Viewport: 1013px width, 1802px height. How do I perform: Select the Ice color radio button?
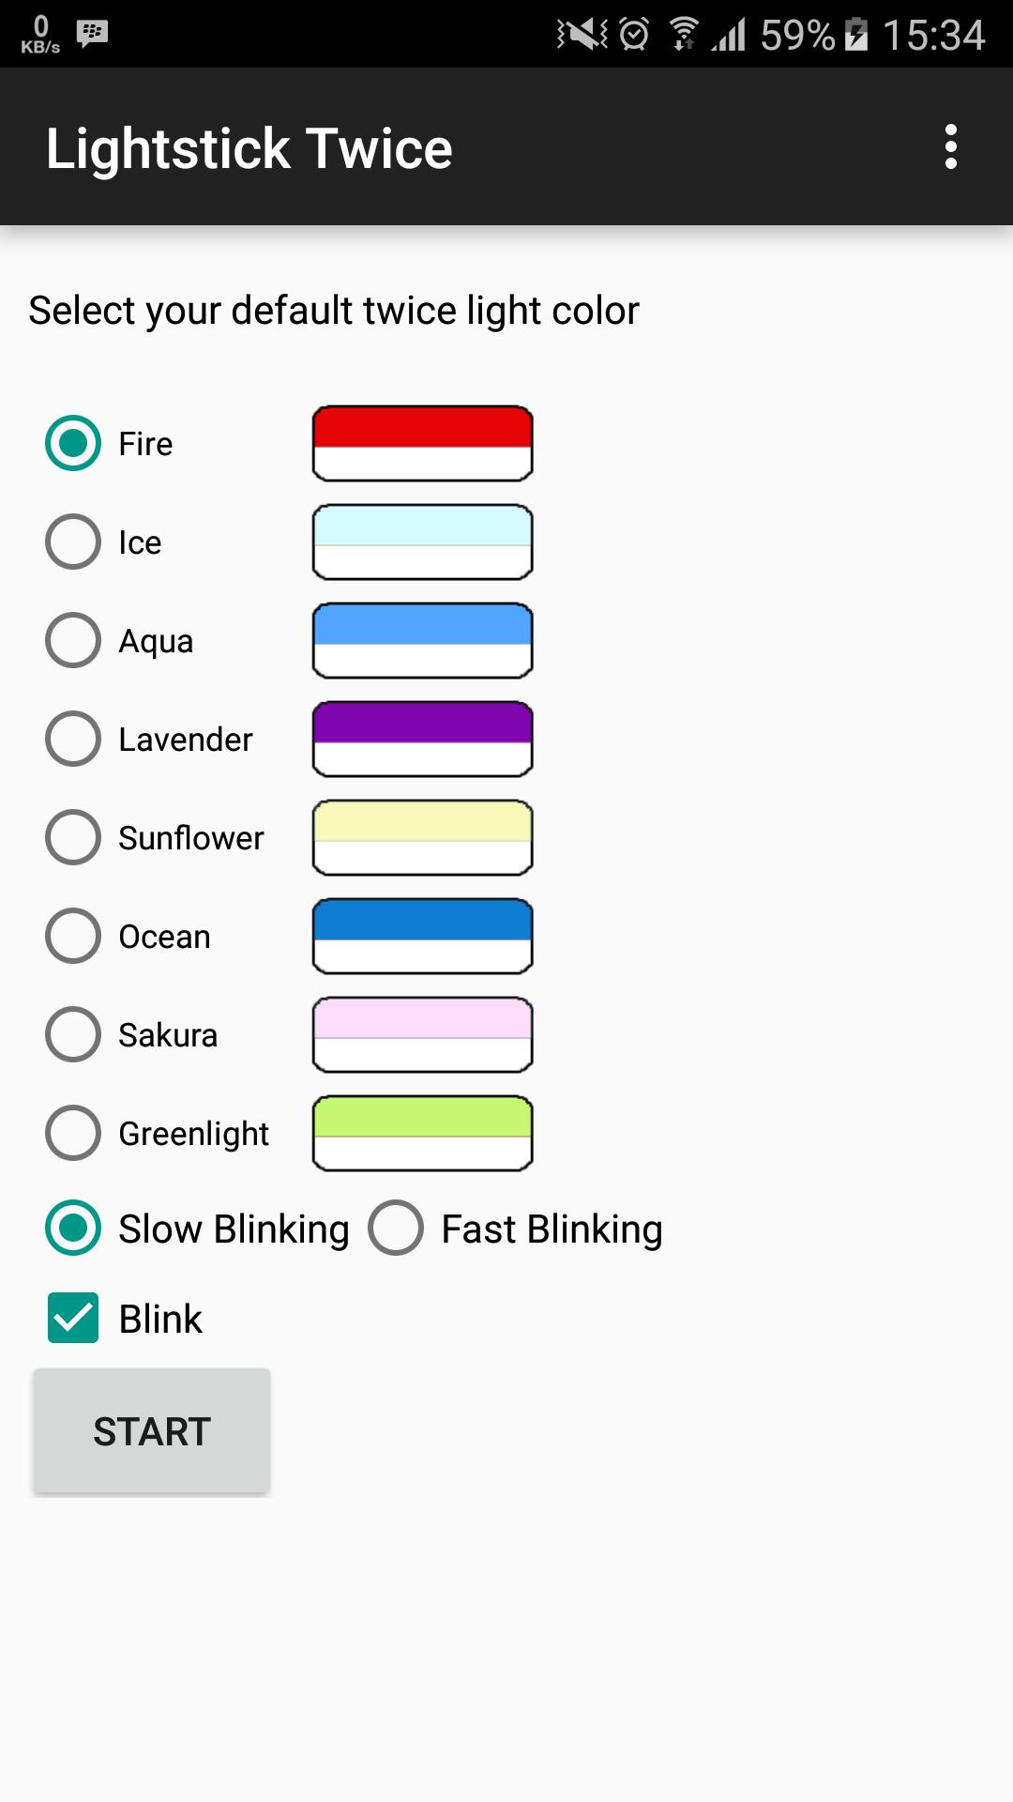pyautogui.click(x=73, y=542)
